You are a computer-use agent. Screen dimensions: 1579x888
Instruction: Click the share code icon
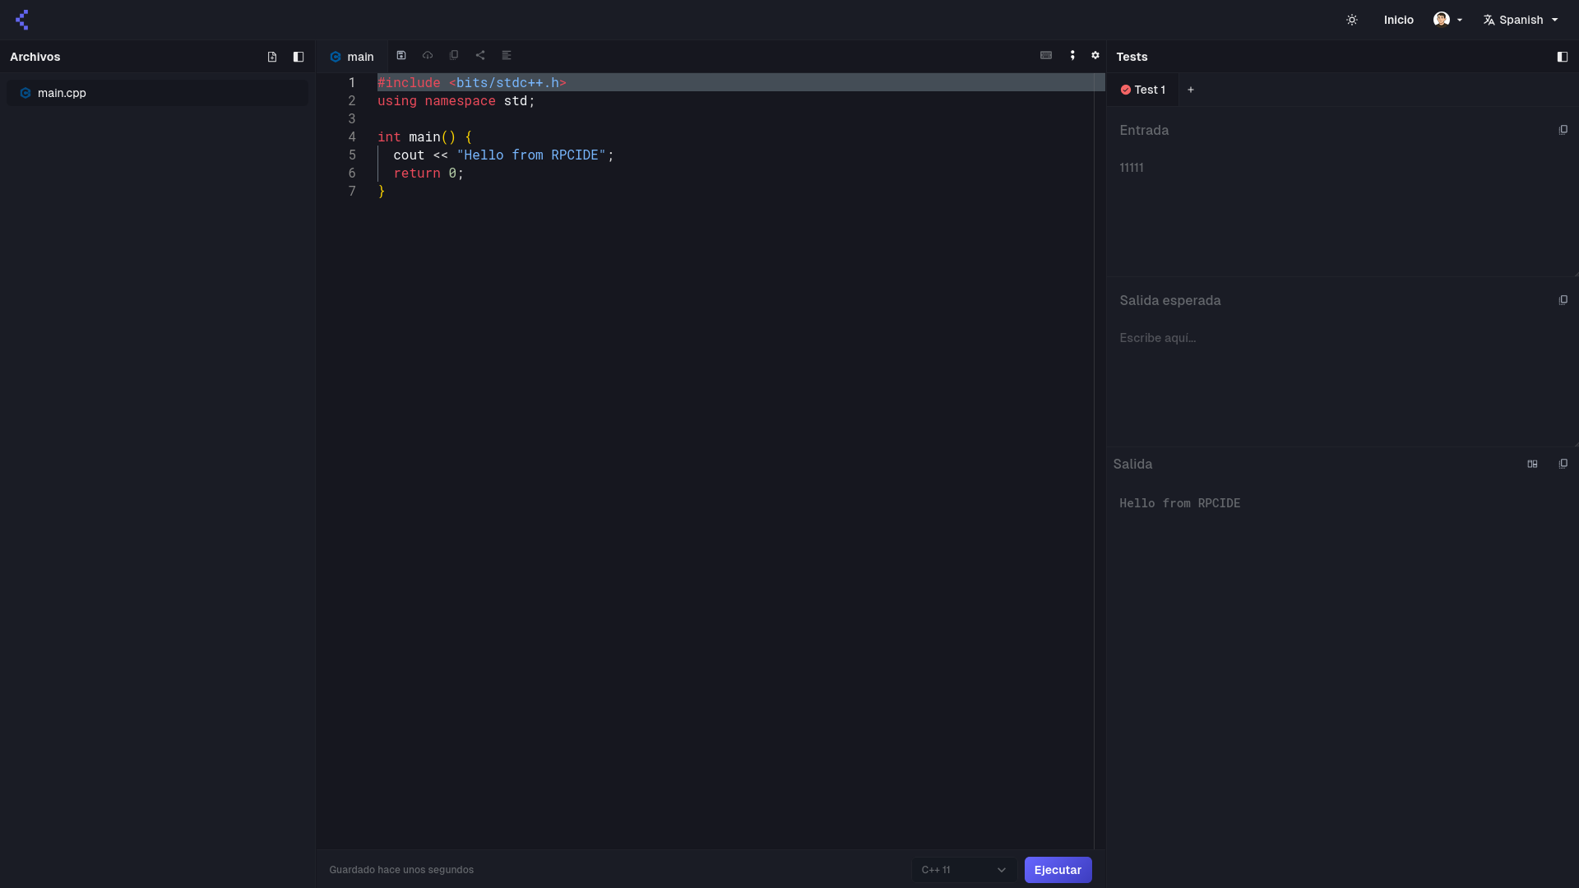pos(480,56)
